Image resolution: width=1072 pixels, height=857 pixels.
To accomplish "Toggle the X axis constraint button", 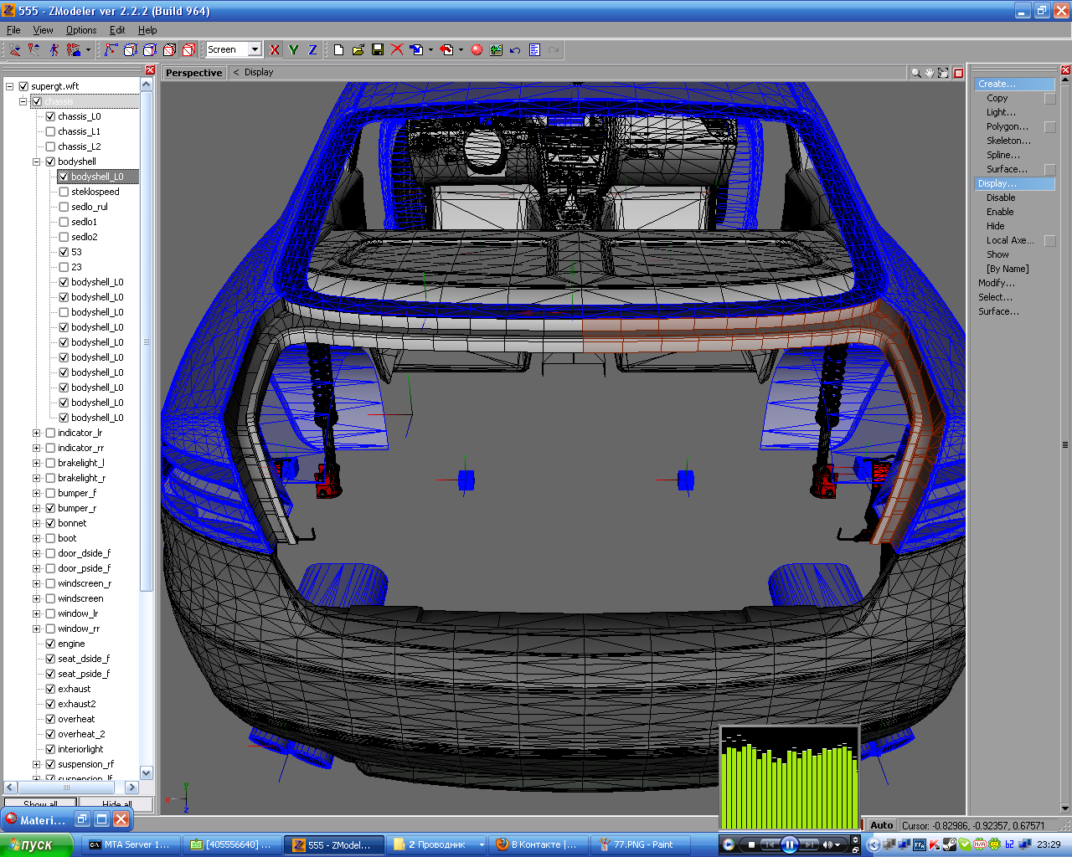I will point(274,50).
